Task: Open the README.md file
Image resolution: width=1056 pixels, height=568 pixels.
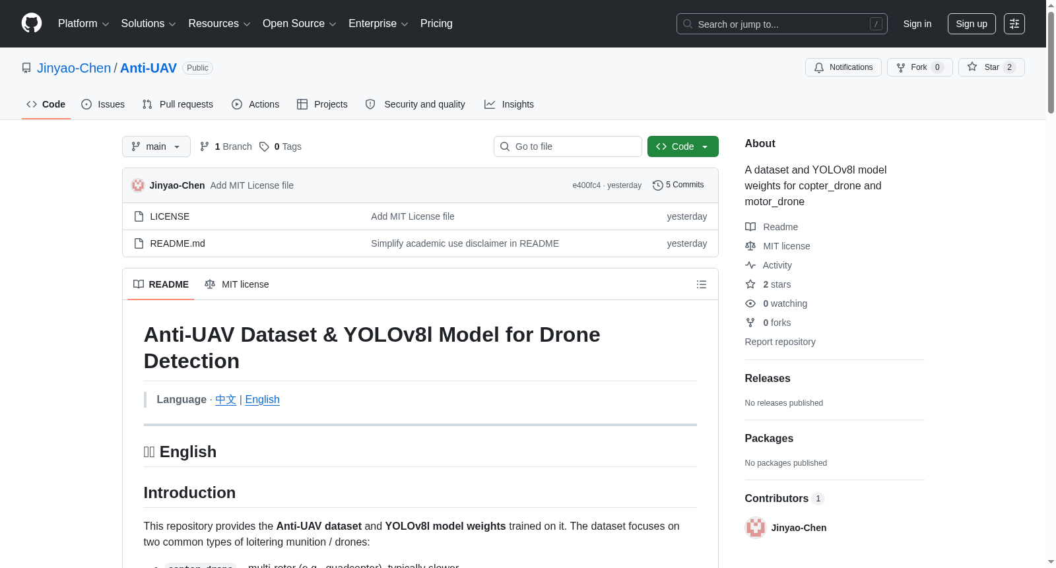Action: pyautogui.click(x=178, y=243)
